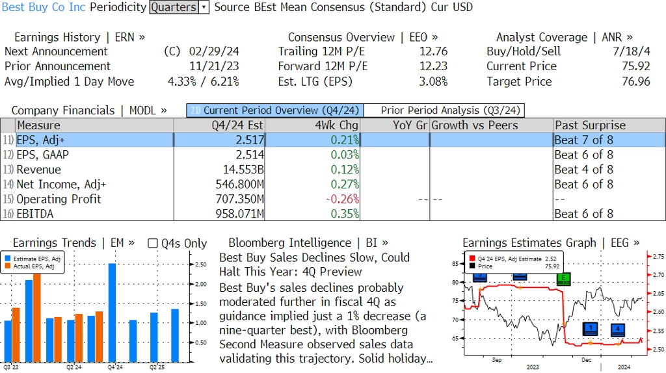The width and height of the screenshot is (666, 373).
Task: Select the Net Income, Adj+ row
Action: coord(333,185)
